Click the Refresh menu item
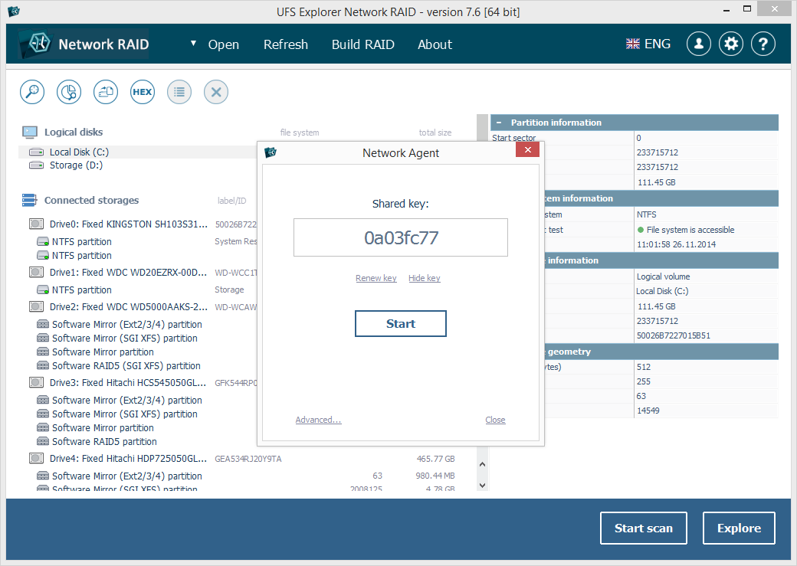Screen dimensions: 797x566 pyautogui.click(x=286, y=44)
